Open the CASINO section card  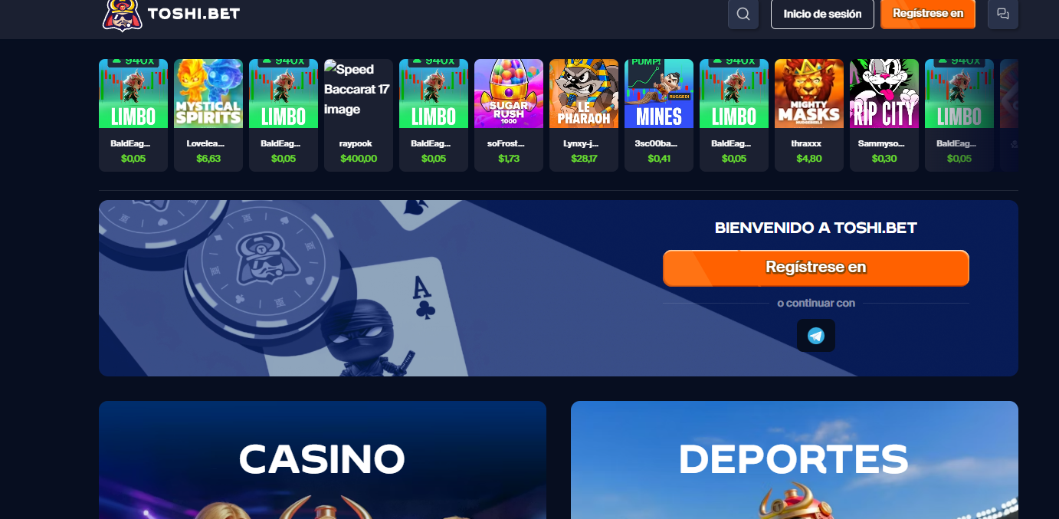coord(323,460)
